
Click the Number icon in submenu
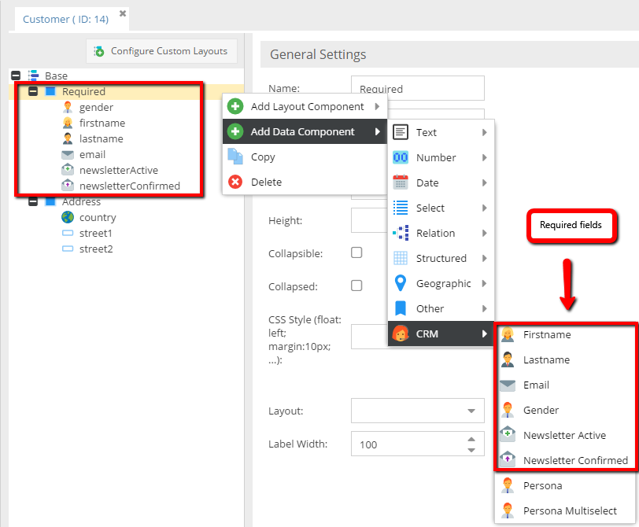pos(401,157)
